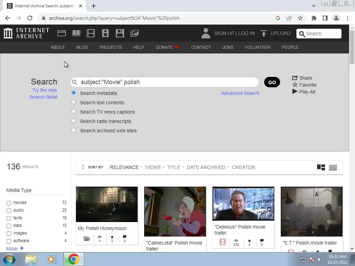Open the BLOG menu item
This screenshot has width=355, height=266.
point(82,47)
